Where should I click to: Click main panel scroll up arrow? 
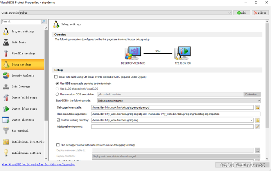(x=267, y=21)
